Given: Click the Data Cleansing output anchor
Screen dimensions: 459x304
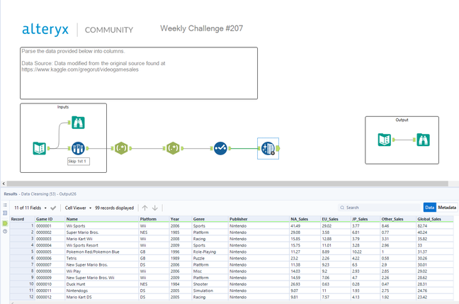Looking at the screenshot, I should [278, 149].
